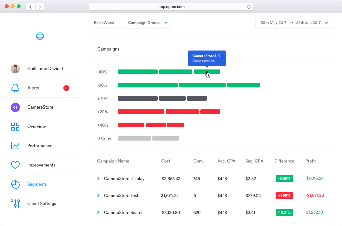Click the Best/Worst button
The width and height of the screenshot is (342, 226).
coord(104,23)
